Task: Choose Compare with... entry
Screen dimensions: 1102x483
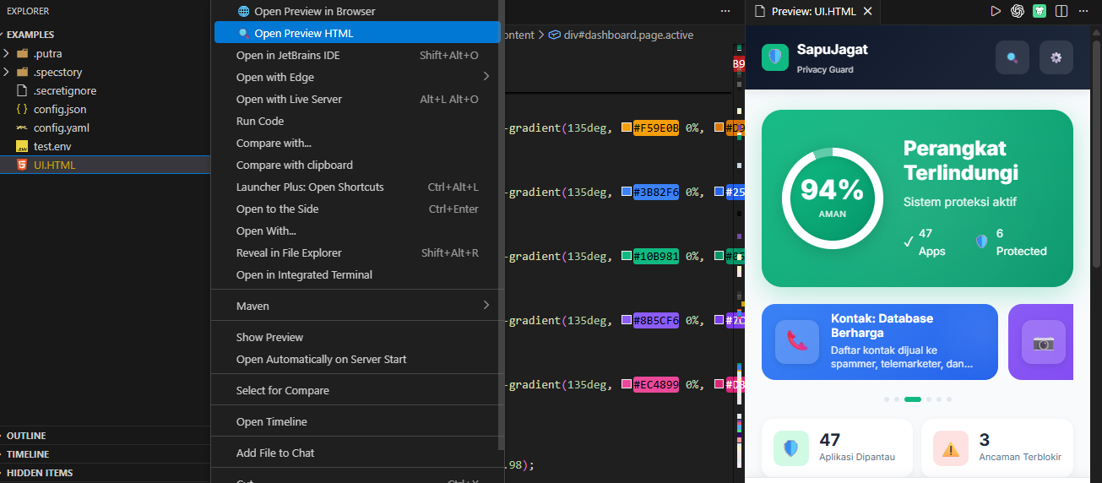Action: pos(357,143)
